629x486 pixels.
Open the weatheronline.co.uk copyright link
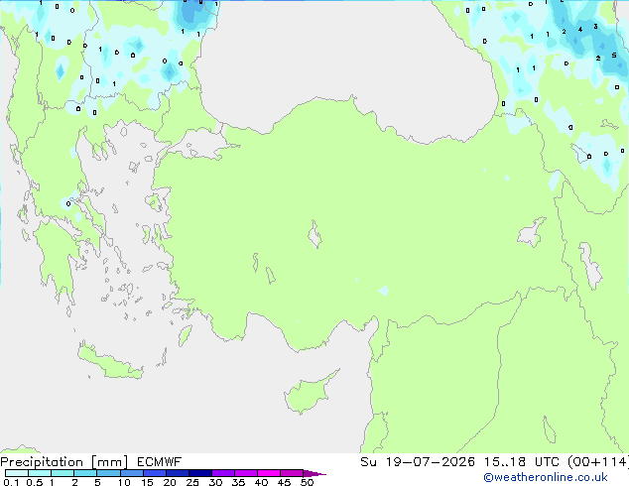[545, 477]
